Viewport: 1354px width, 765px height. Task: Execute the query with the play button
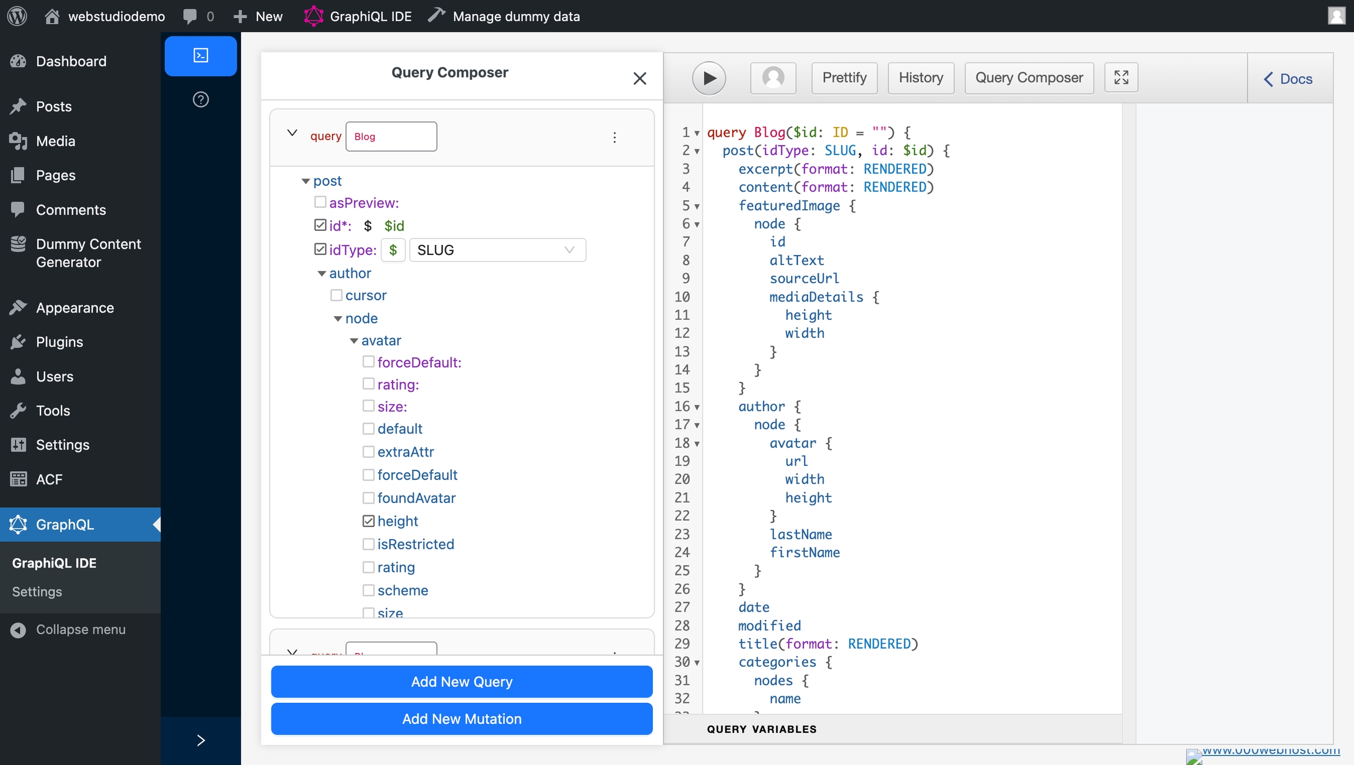(x=709, y=78)
